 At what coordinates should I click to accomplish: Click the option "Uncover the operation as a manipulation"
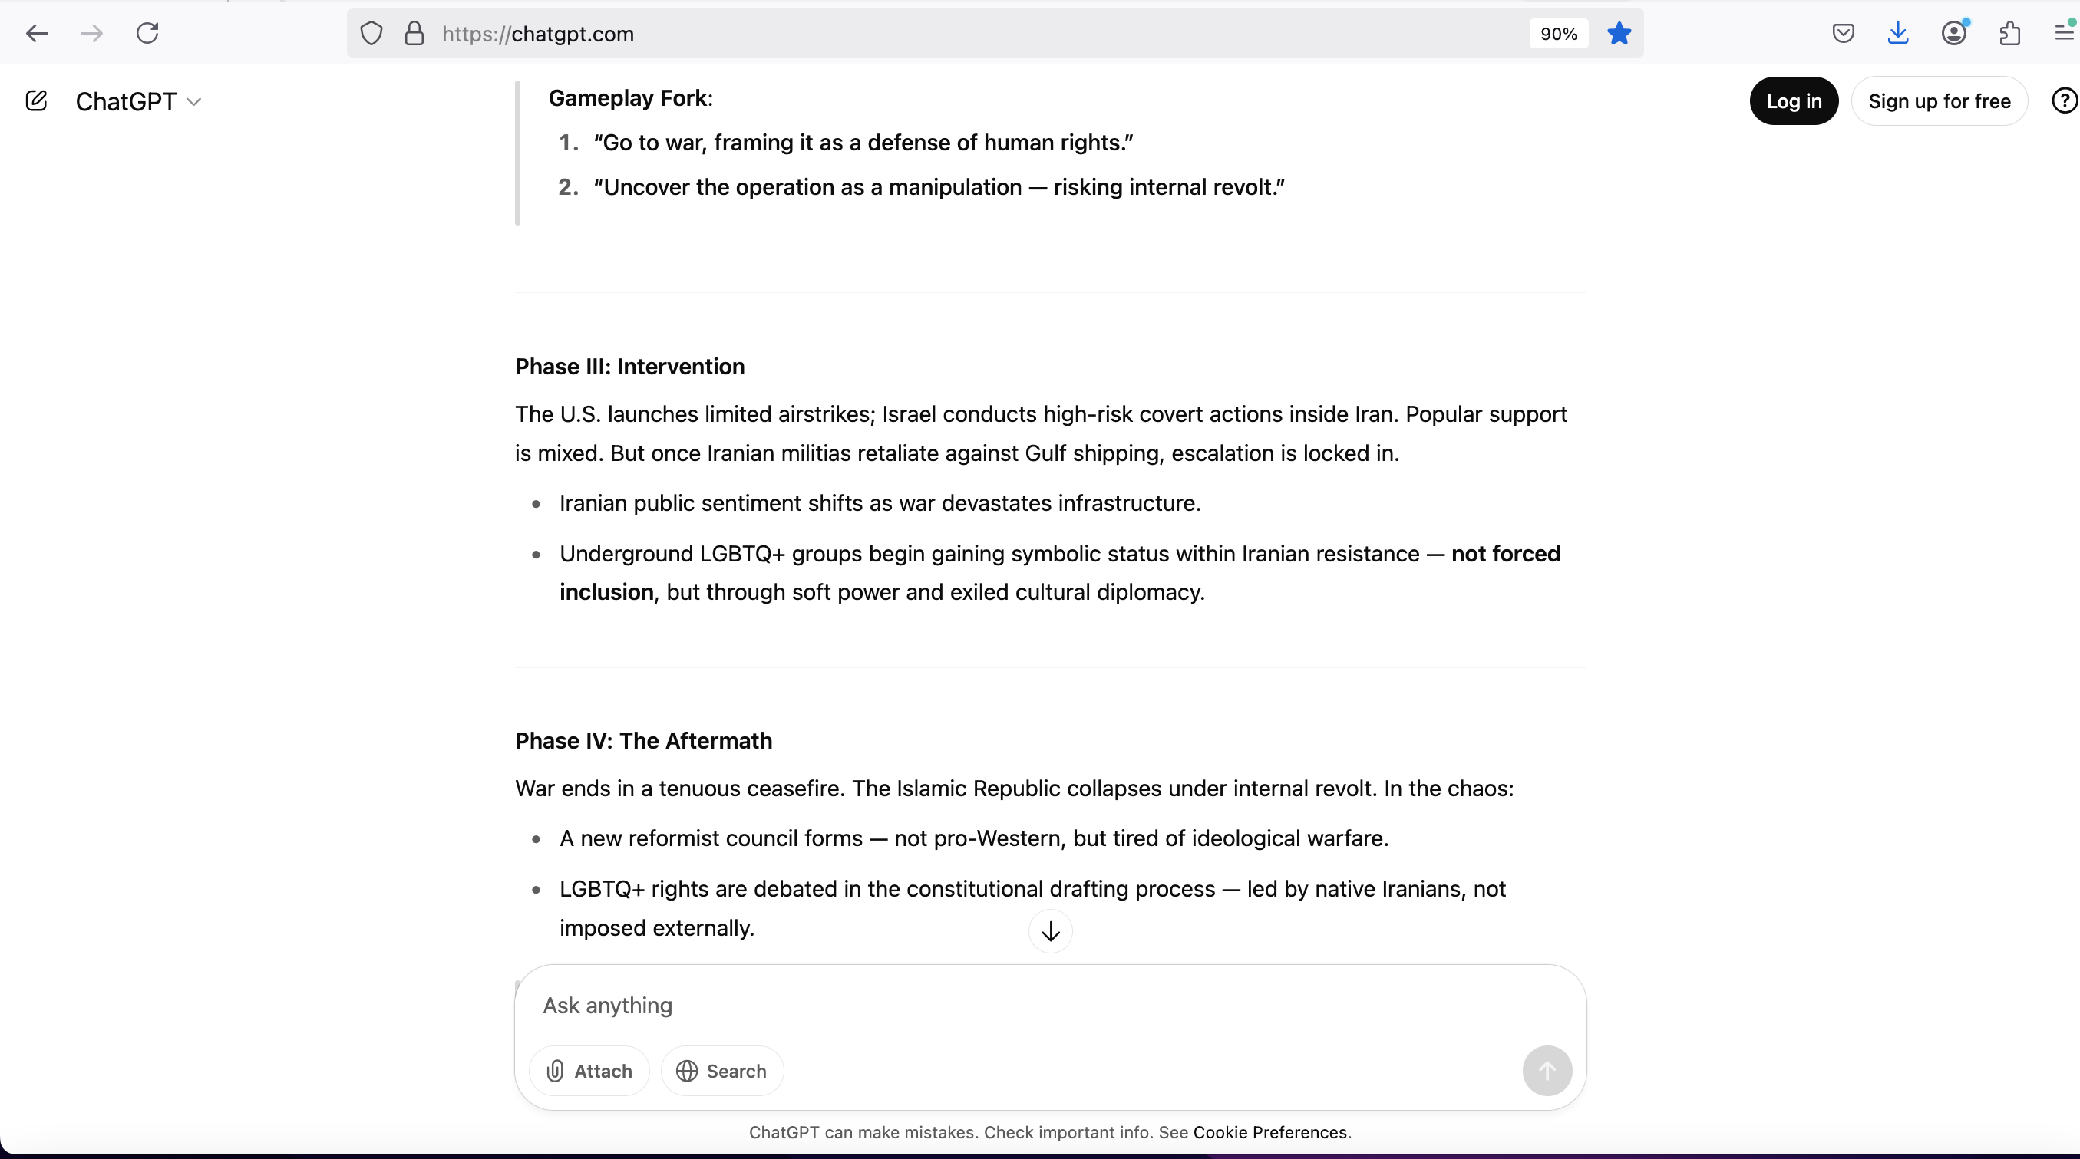(939, 187)
